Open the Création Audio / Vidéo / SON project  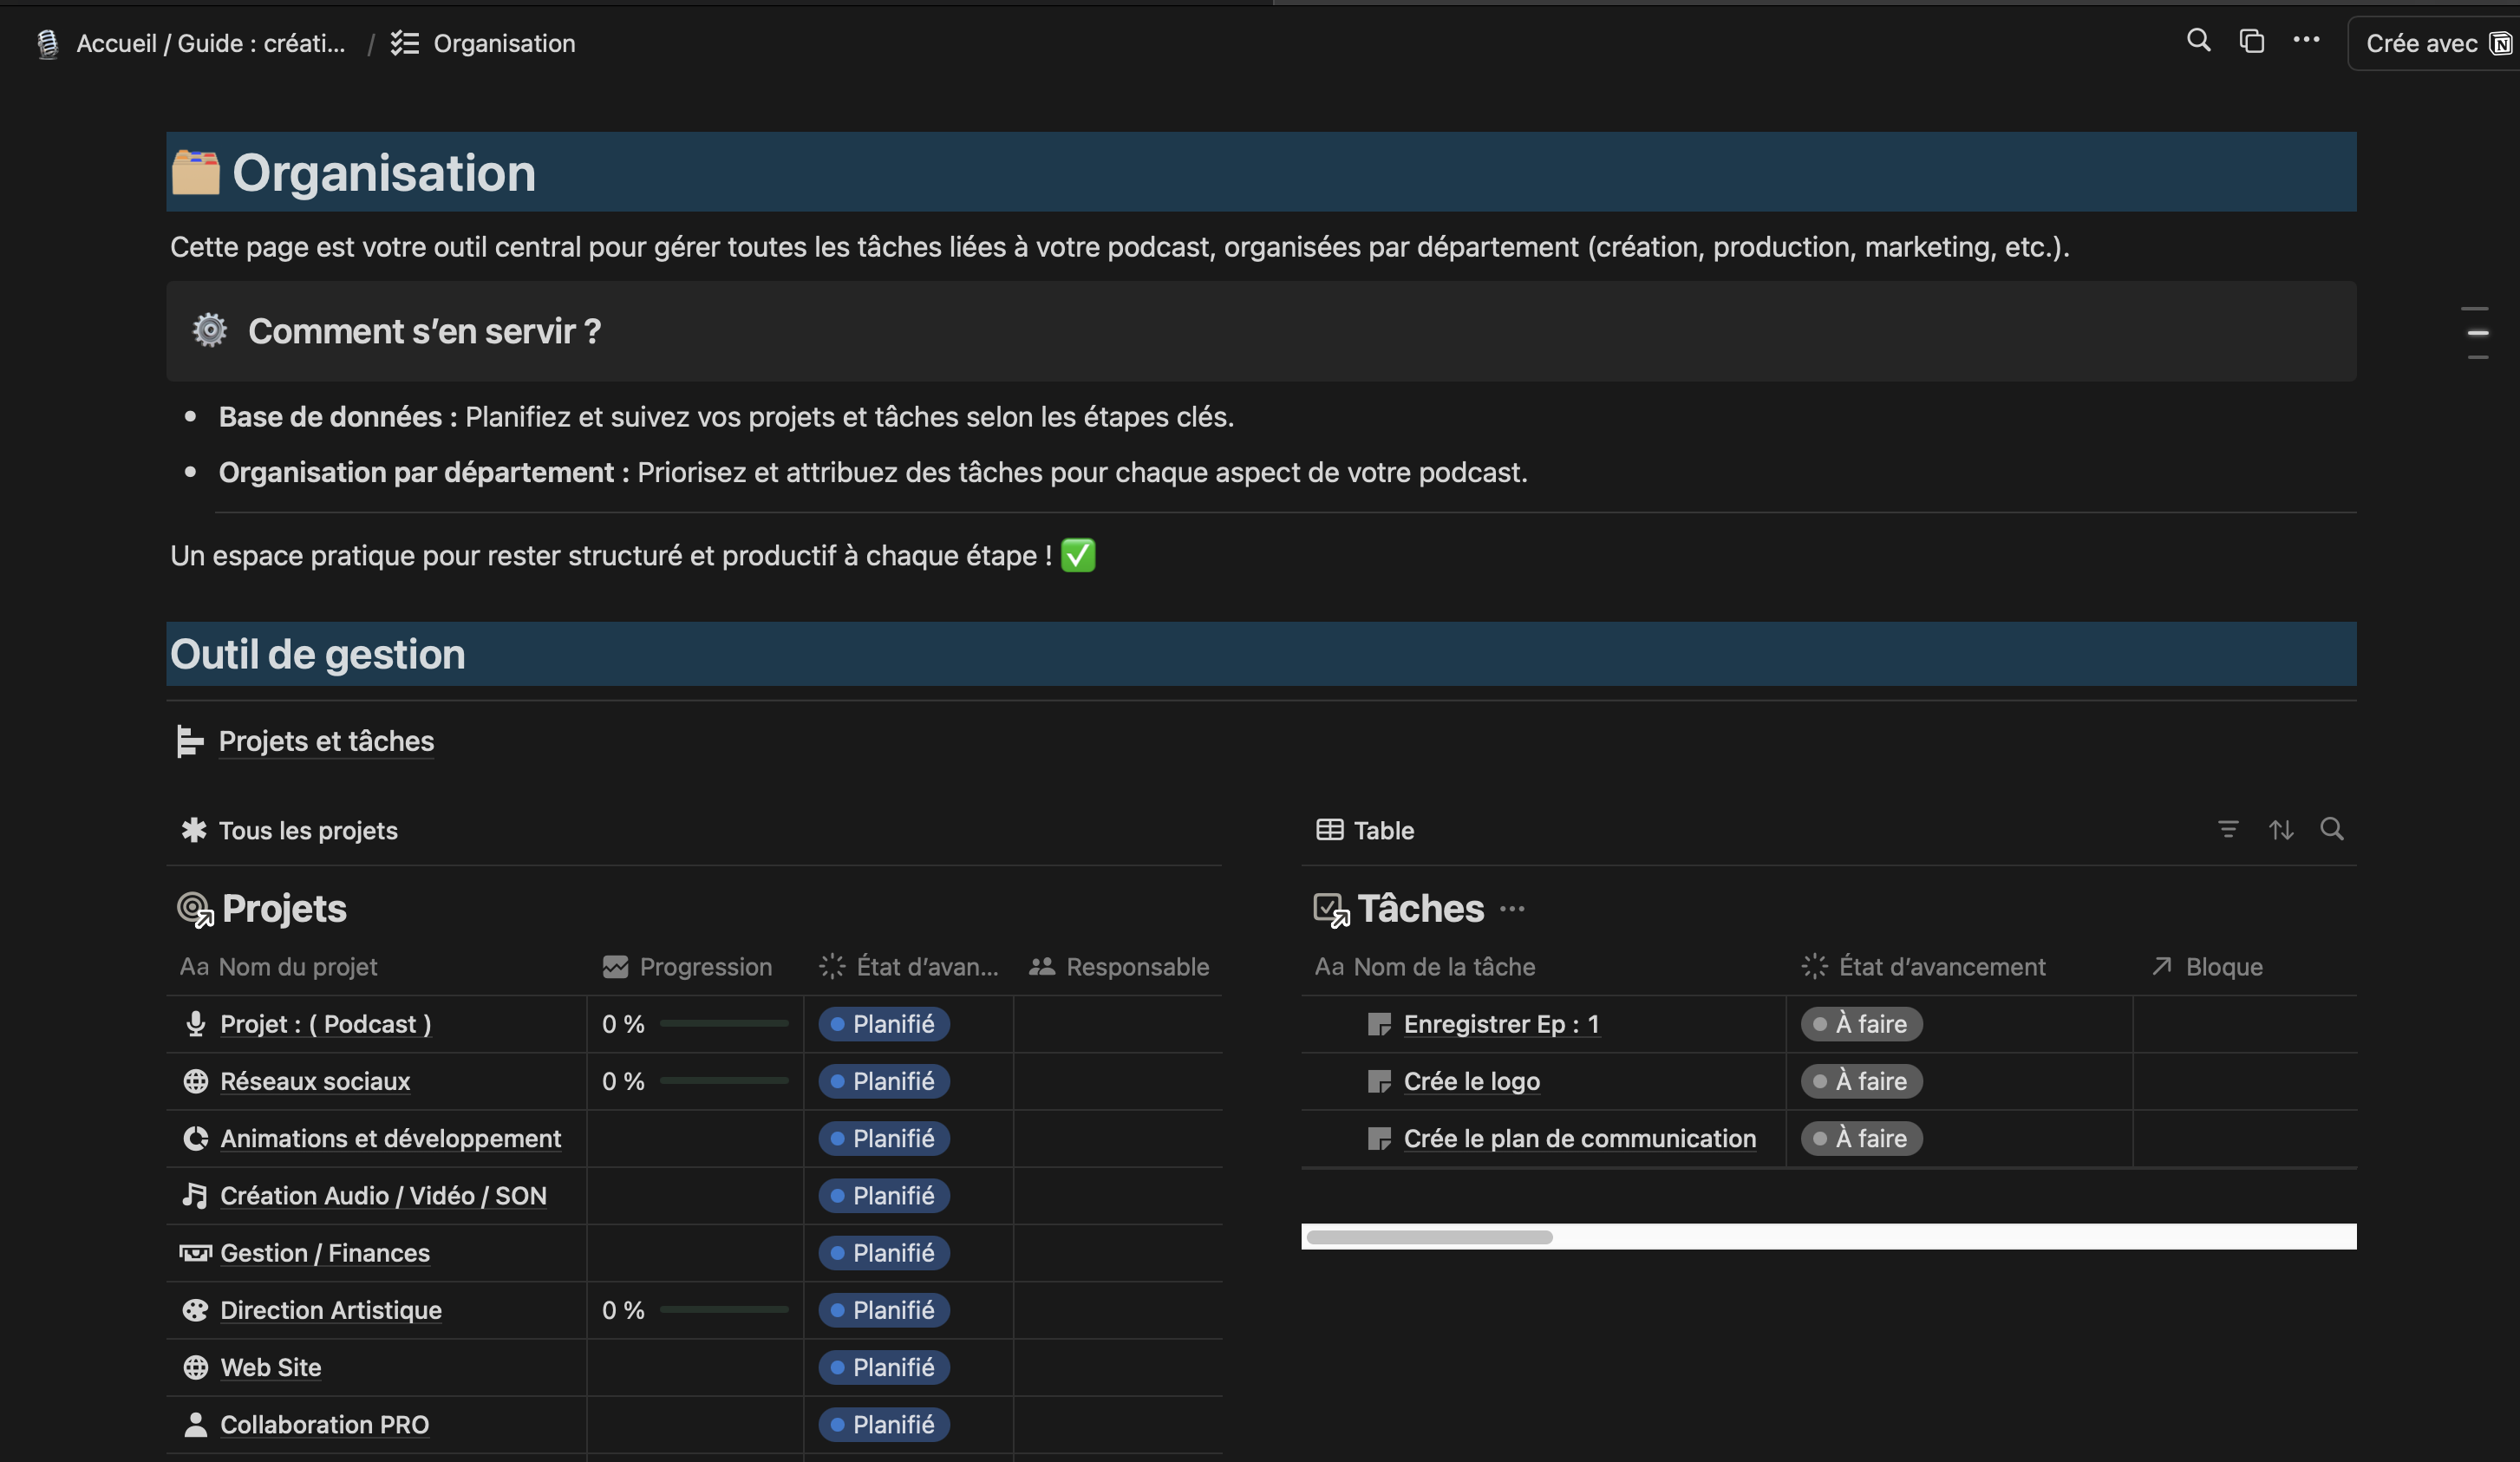tap(383, 1195)
